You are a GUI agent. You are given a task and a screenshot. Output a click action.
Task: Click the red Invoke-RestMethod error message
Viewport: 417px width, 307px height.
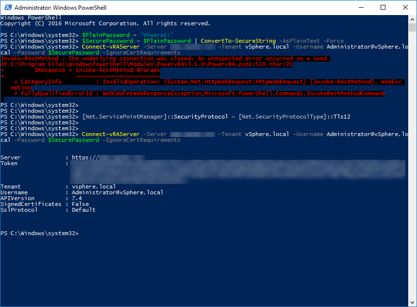pyautogui.click(x=165, y=58)
